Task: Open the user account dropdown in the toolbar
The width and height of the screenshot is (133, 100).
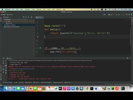Action: (x=105, y=14)
